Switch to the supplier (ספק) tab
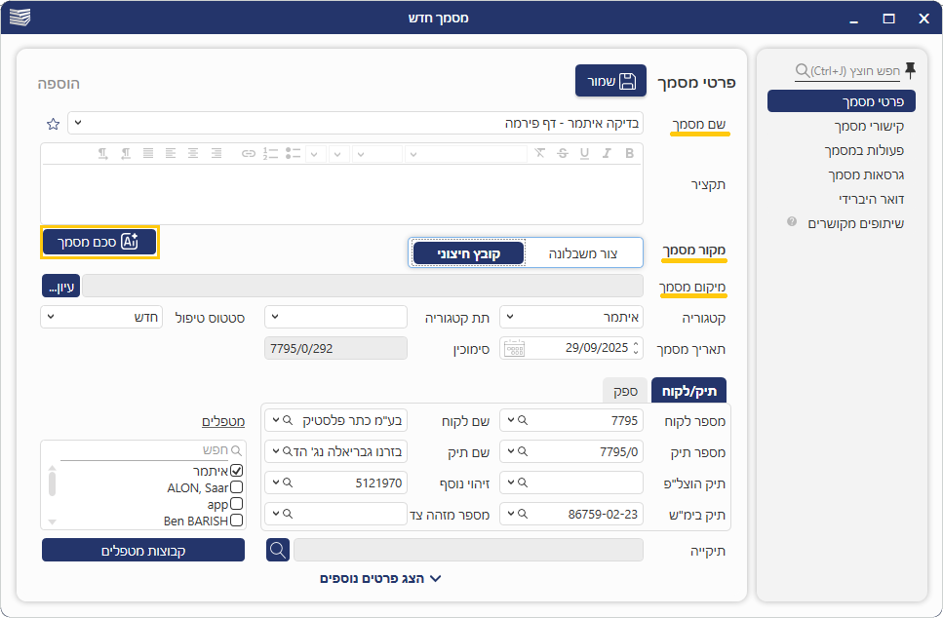 tap(625, 391)
